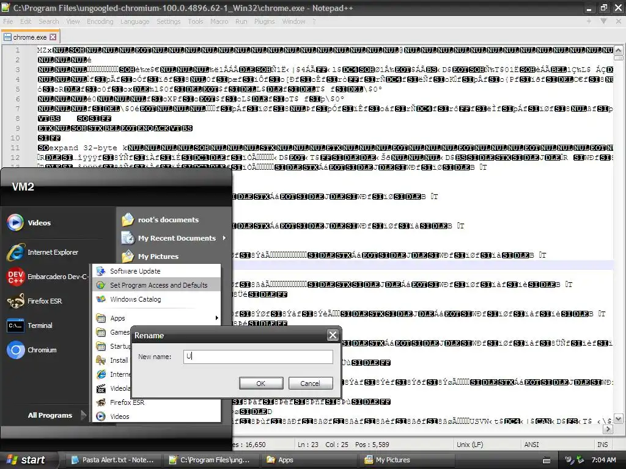Screen dimensions: 626x469
Task: Open the Language menu
Action: [134, 21]
